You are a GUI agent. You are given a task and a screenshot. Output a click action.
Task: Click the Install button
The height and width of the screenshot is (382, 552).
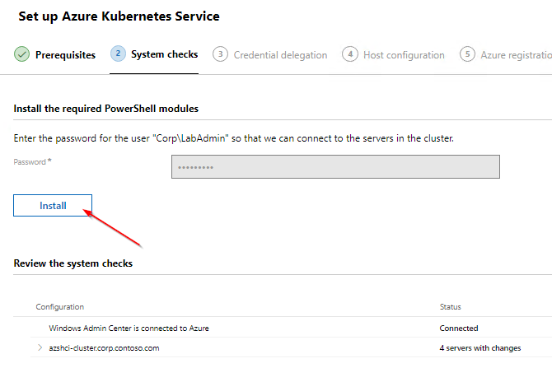pos(53,206)
